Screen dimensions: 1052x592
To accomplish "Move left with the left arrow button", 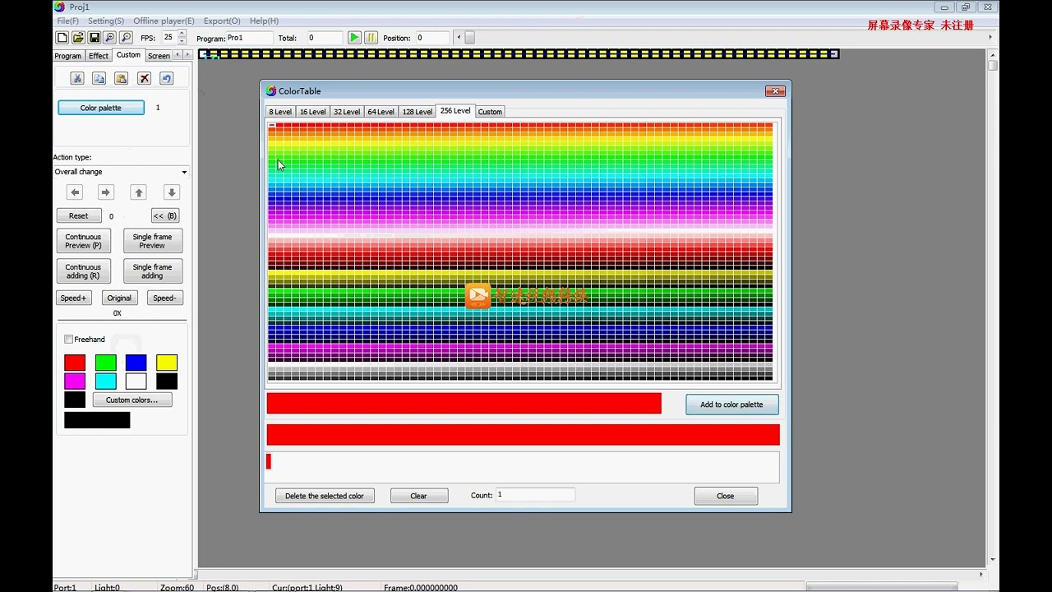I will pyautogui.click(x=75, y=192).
